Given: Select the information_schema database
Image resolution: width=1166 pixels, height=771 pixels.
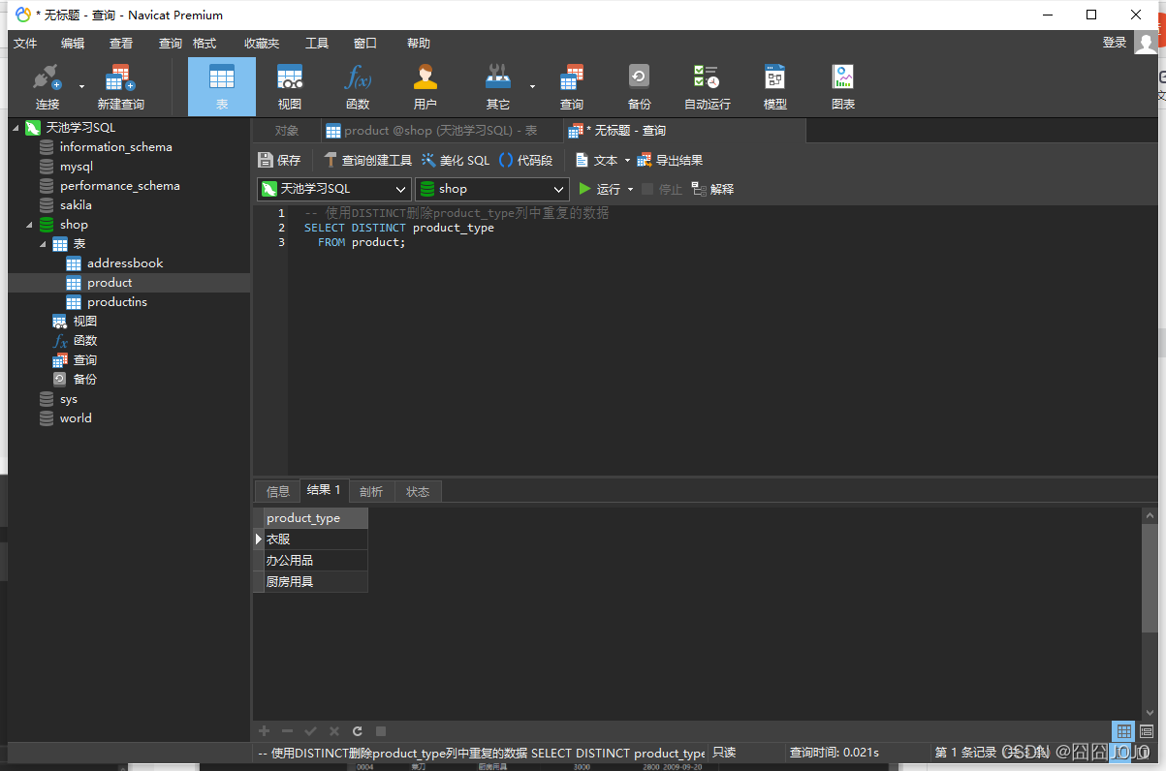Looking at the screenshot, I should (116, 147).
